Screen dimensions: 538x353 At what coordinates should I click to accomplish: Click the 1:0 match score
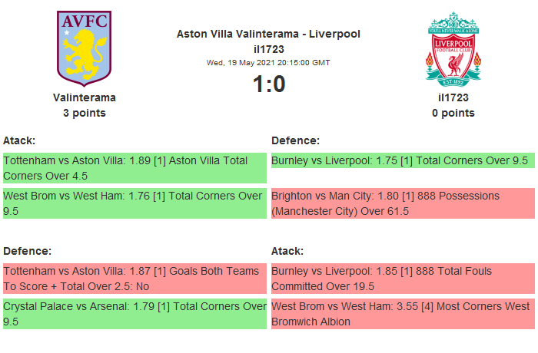coord(269,84)
